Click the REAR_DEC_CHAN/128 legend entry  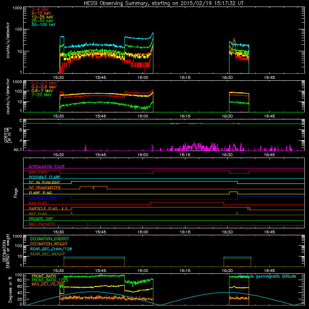point(51,249)
